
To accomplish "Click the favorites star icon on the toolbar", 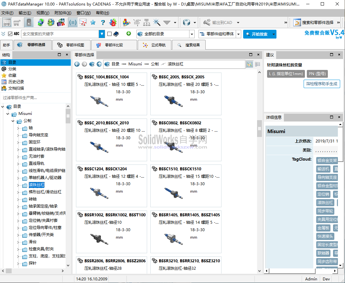I will [x=92, y=22].
